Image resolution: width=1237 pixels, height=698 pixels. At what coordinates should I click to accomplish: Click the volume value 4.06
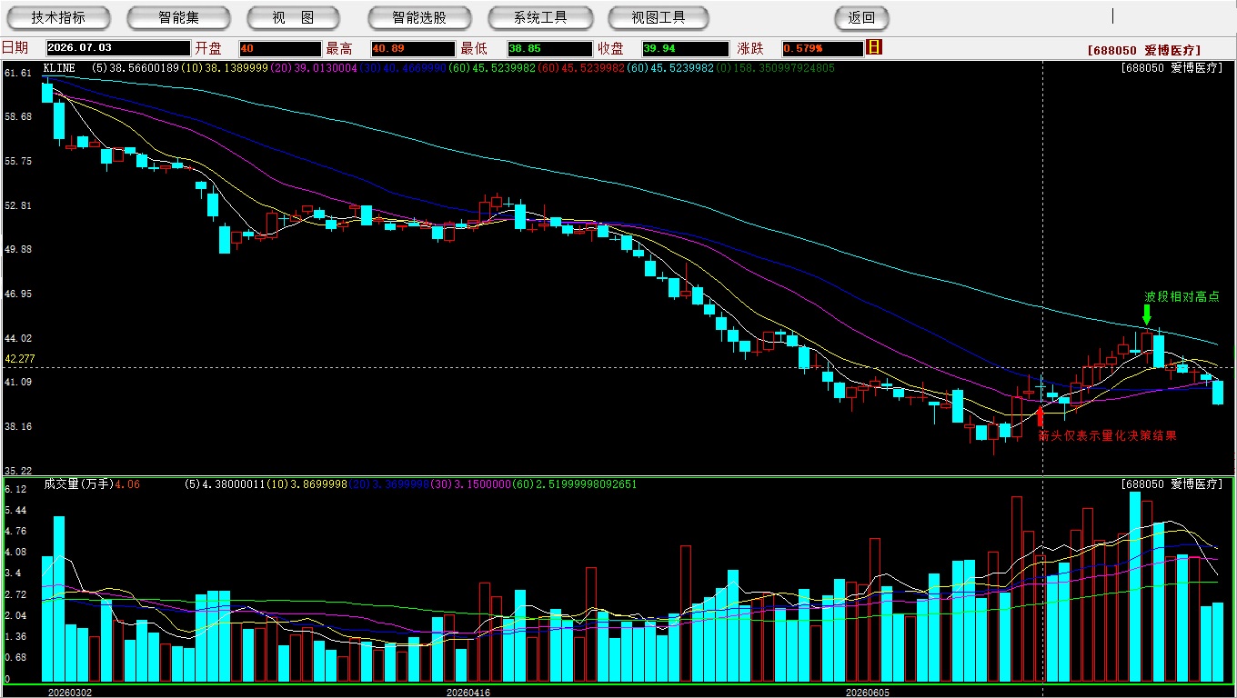click(127, 484)
